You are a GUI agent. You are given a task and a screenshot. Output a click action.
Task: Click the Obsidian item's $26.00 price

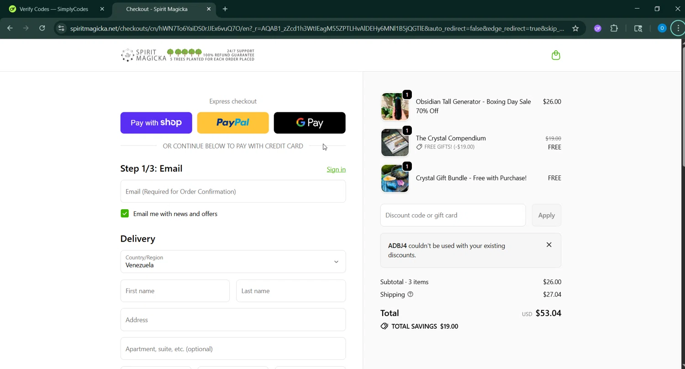[x=552, y=101]
